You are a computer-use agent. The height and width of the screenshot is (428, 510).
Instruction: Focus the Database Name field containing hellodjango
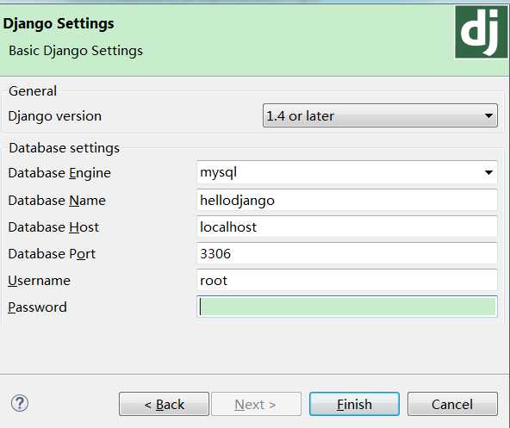point(346,201)
